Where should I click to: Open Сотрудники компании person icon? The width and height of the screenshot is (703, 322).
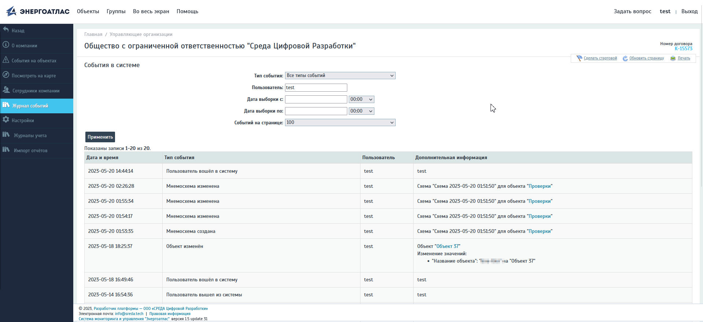click(x=6, y=90)
